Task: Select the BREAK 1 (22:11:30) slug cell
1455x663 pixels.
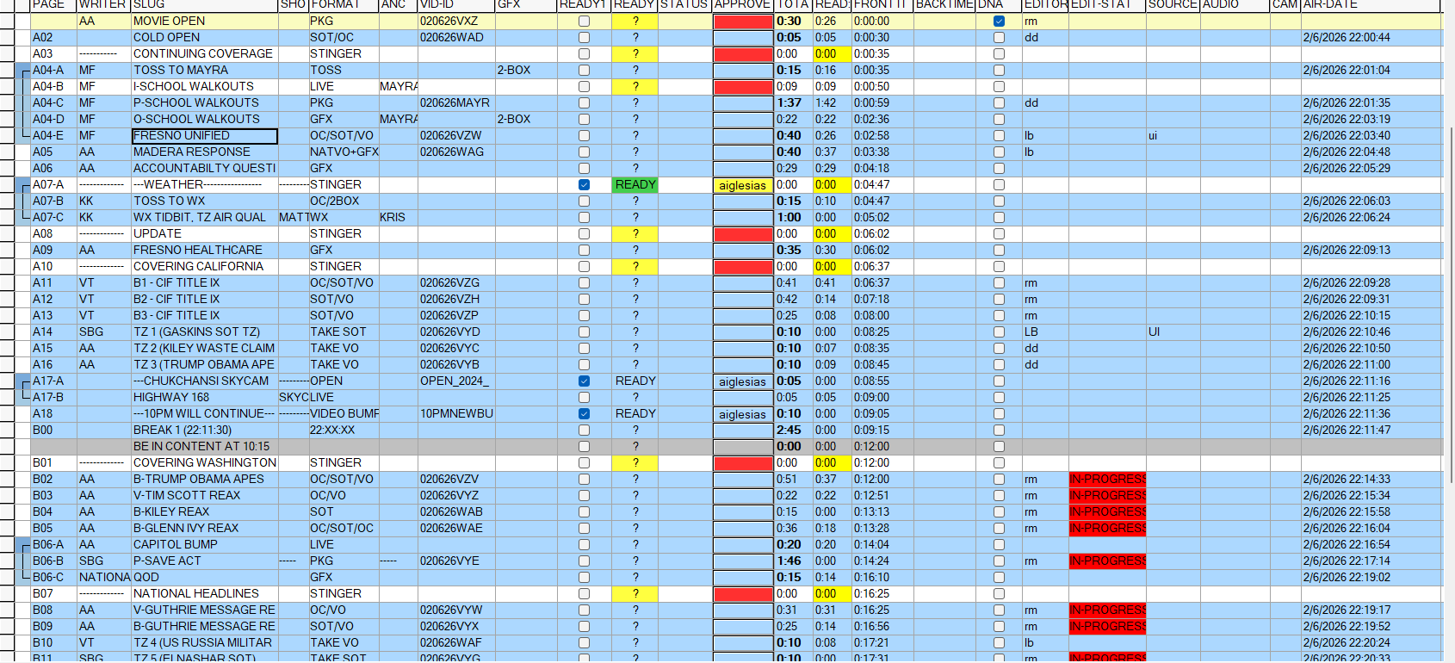Action: coord(204,430)
